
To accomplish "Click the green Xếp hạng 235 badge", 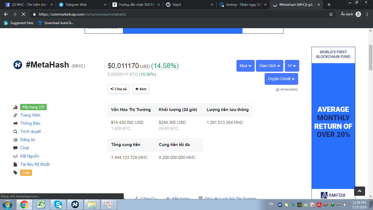I will (x=33, y=107).
